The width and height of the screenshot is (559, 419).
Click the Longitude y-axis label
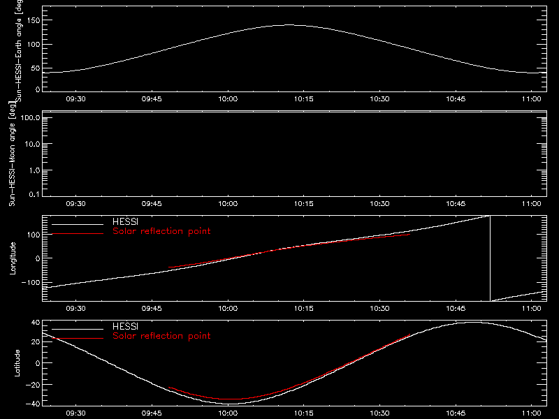pyautogui.click(x=13, y=258)
